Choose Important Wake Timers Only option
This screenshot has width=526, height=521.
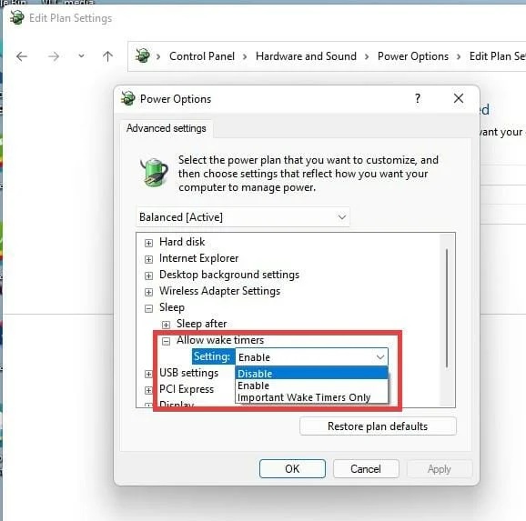(x=311, y=397)
